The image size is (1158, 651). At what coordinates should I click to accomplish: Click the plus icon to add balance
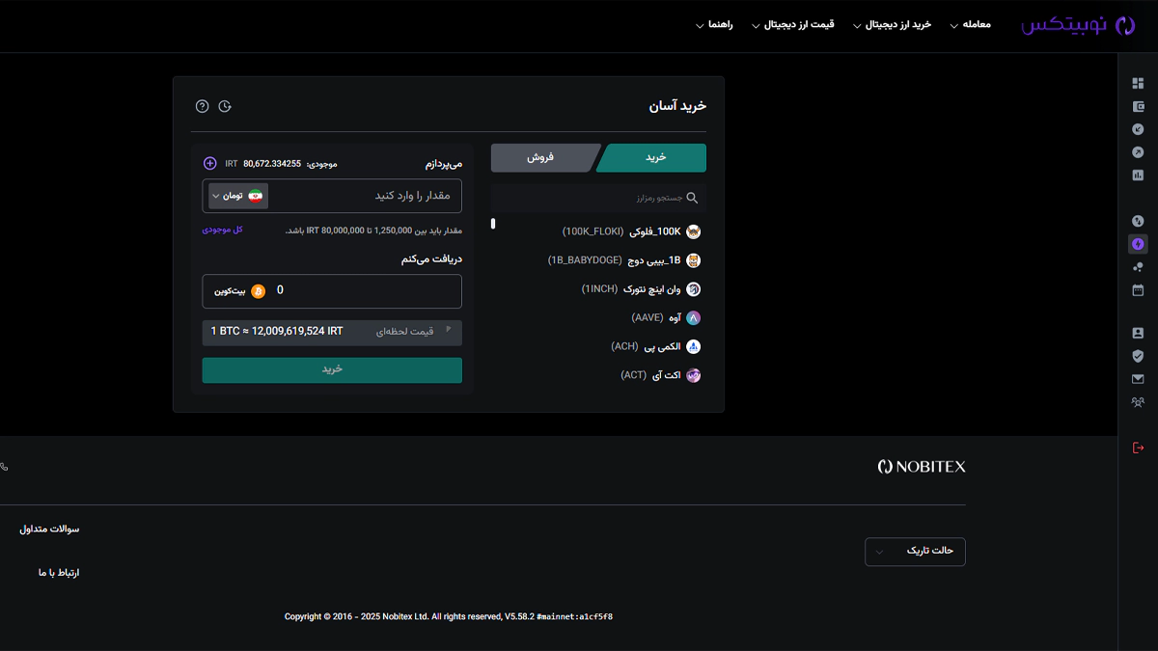[x=210, y=164]
